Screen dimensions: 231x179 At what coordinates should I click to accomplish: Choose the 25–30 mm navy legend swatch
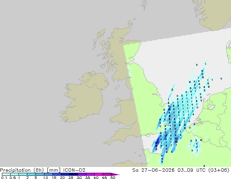pyautogui.click(x=74, y=174)
